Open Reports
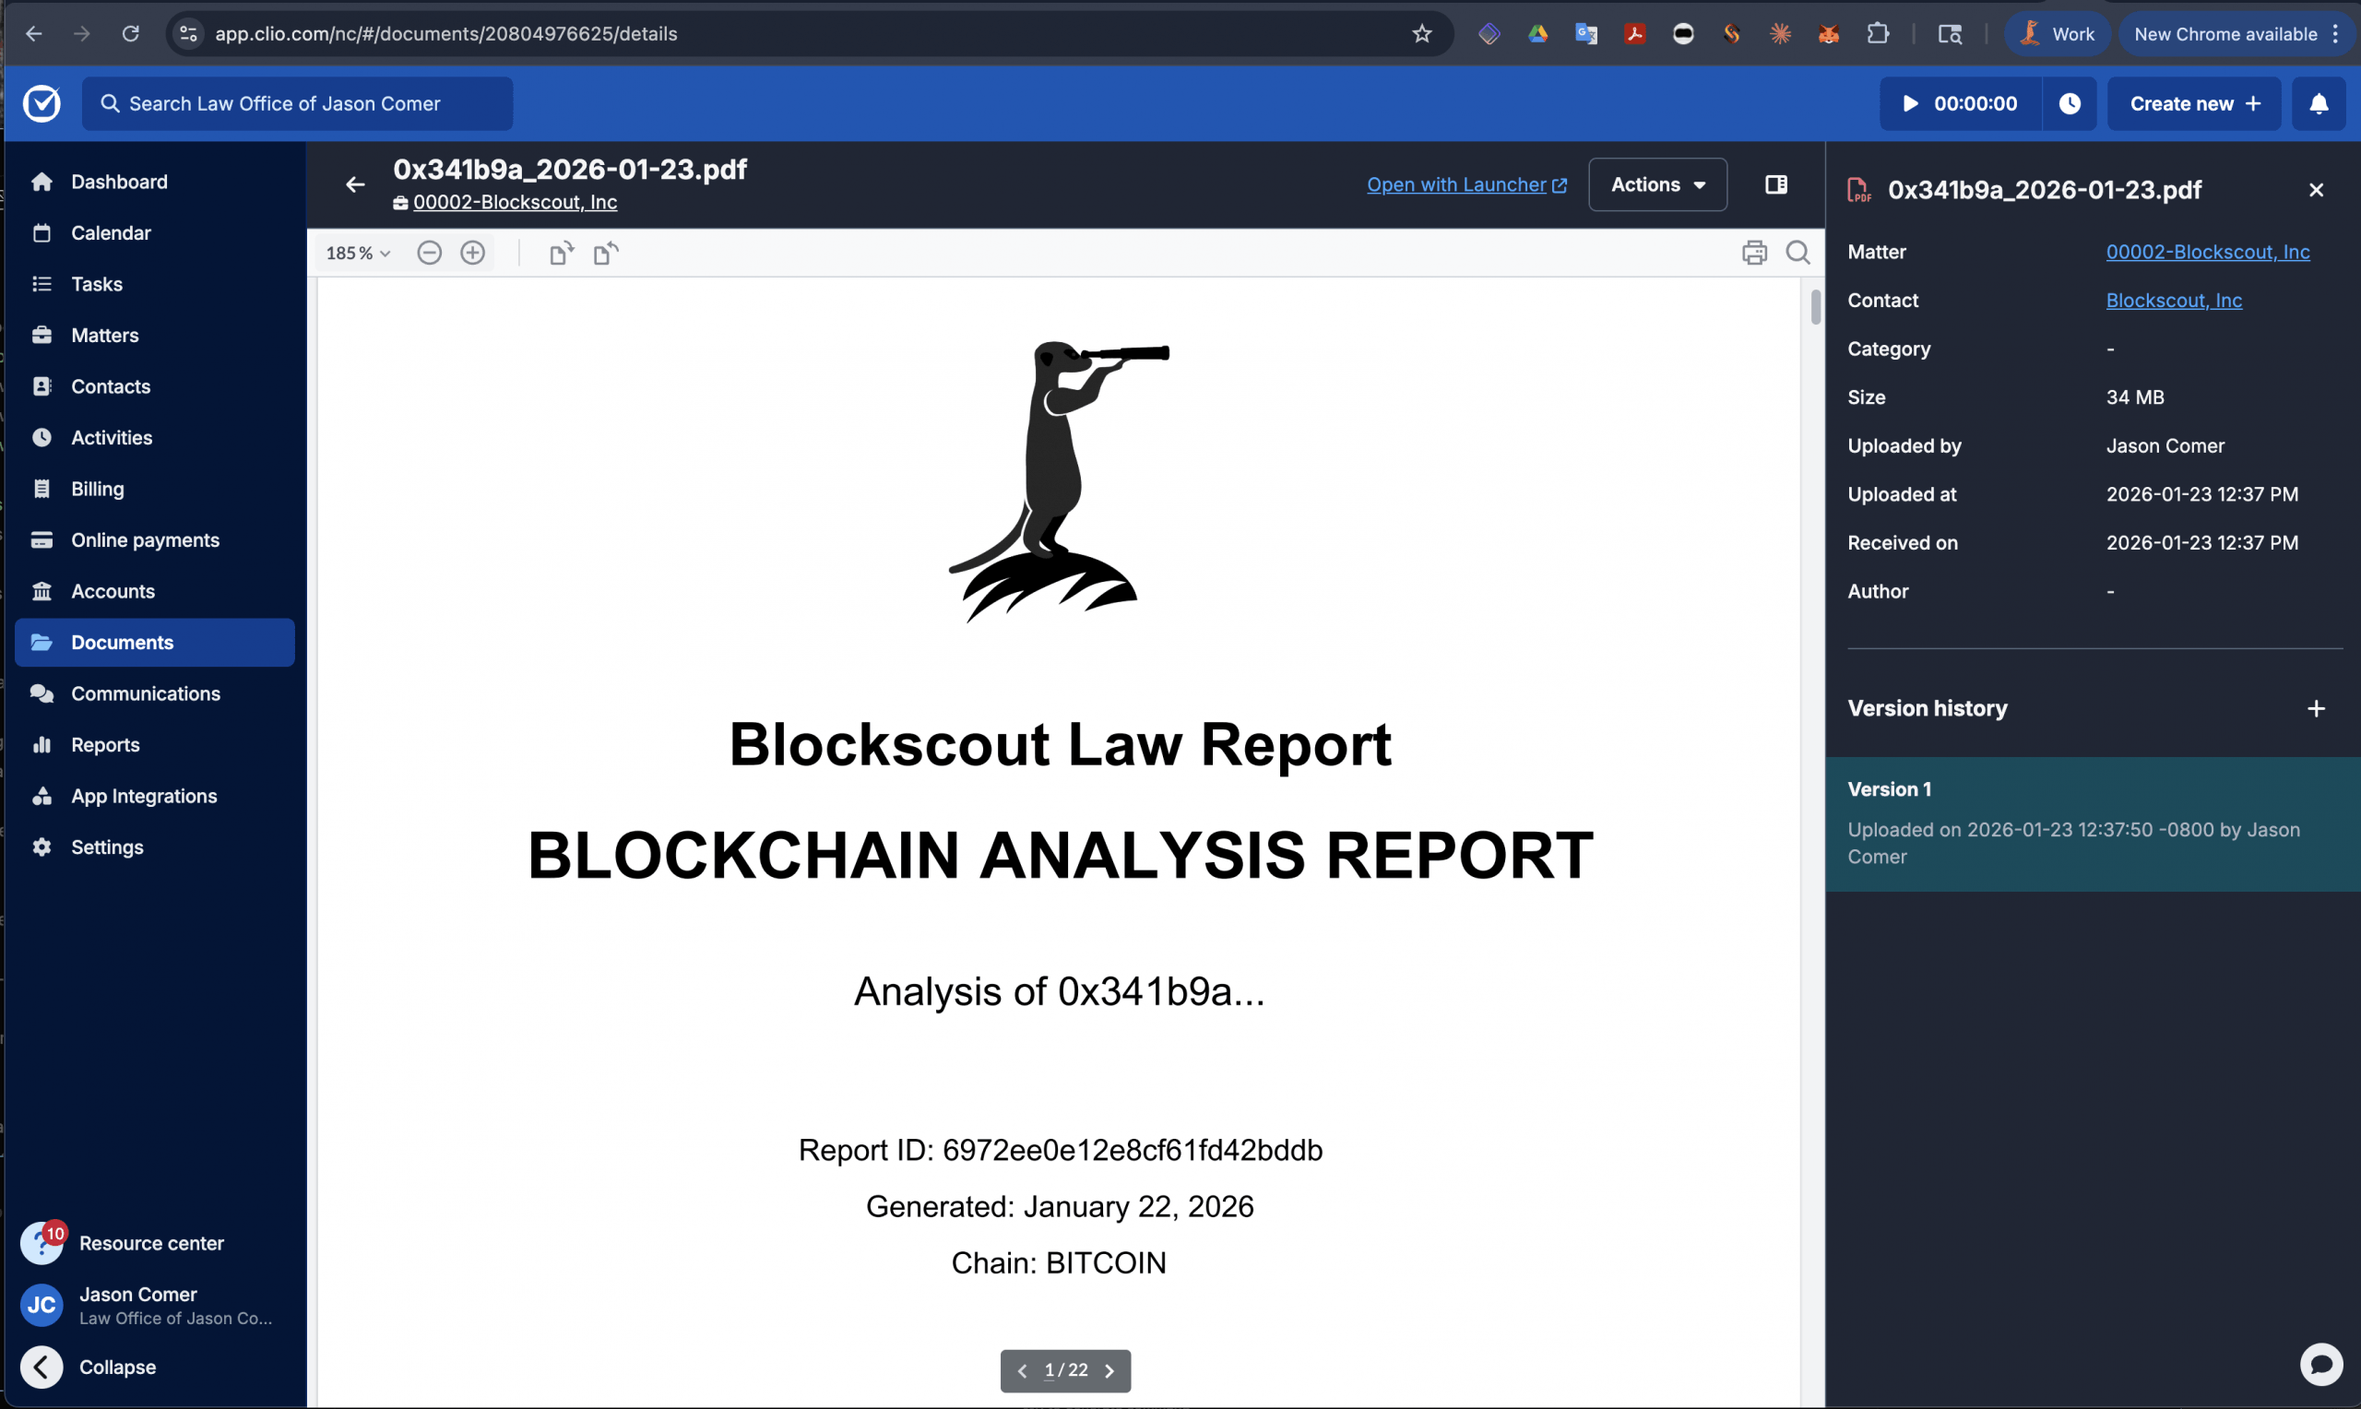This screenshot has width=2361, height=1409. point(155,745)
